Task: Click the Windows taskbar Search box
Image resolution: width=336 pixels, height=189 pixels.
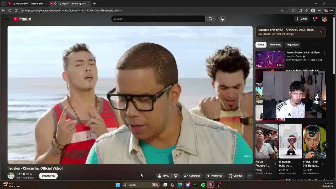Action: coord(142,185)
